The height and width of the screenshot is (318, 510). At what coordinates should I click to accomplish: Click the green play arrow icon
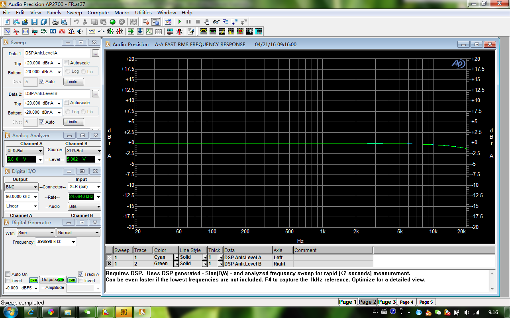[x=180, y=22]
